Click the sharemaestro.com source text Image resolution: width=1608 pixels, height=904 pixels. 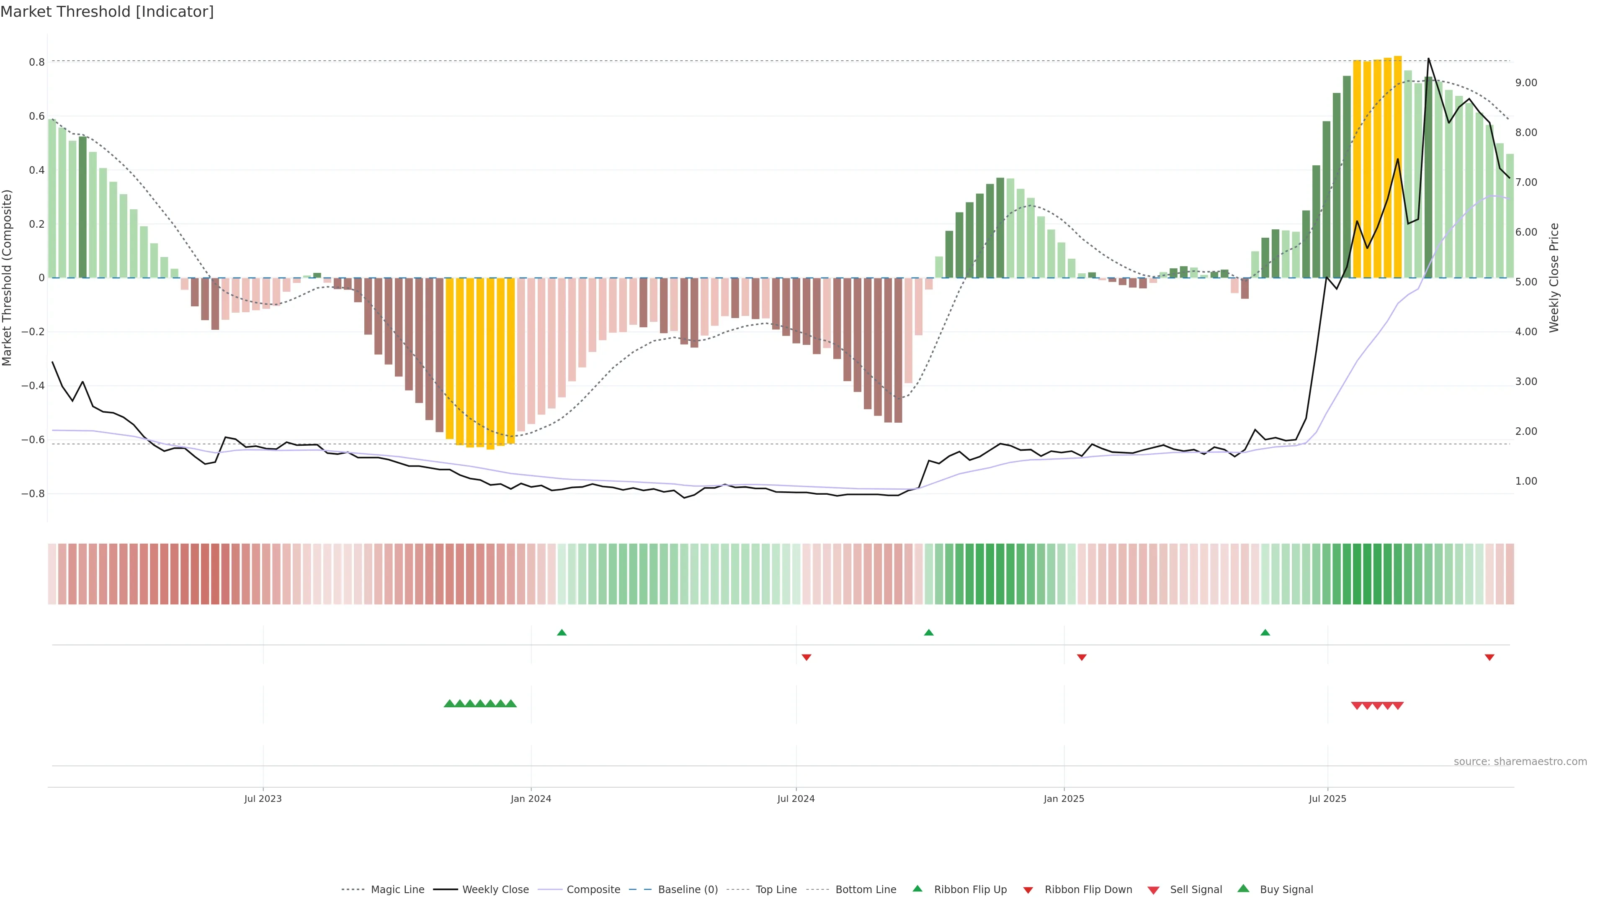point(1520,762)
